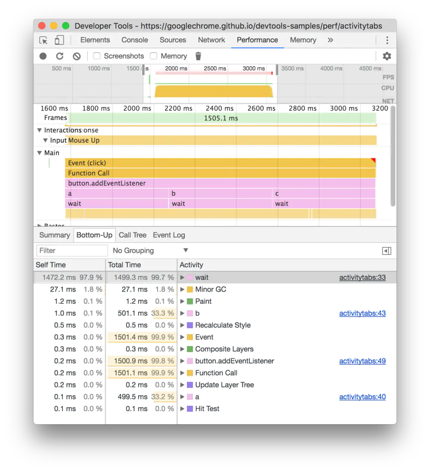Start profiling and reload the page
Viewport: 430px width, 472px height.
click(x=60, y=55)
